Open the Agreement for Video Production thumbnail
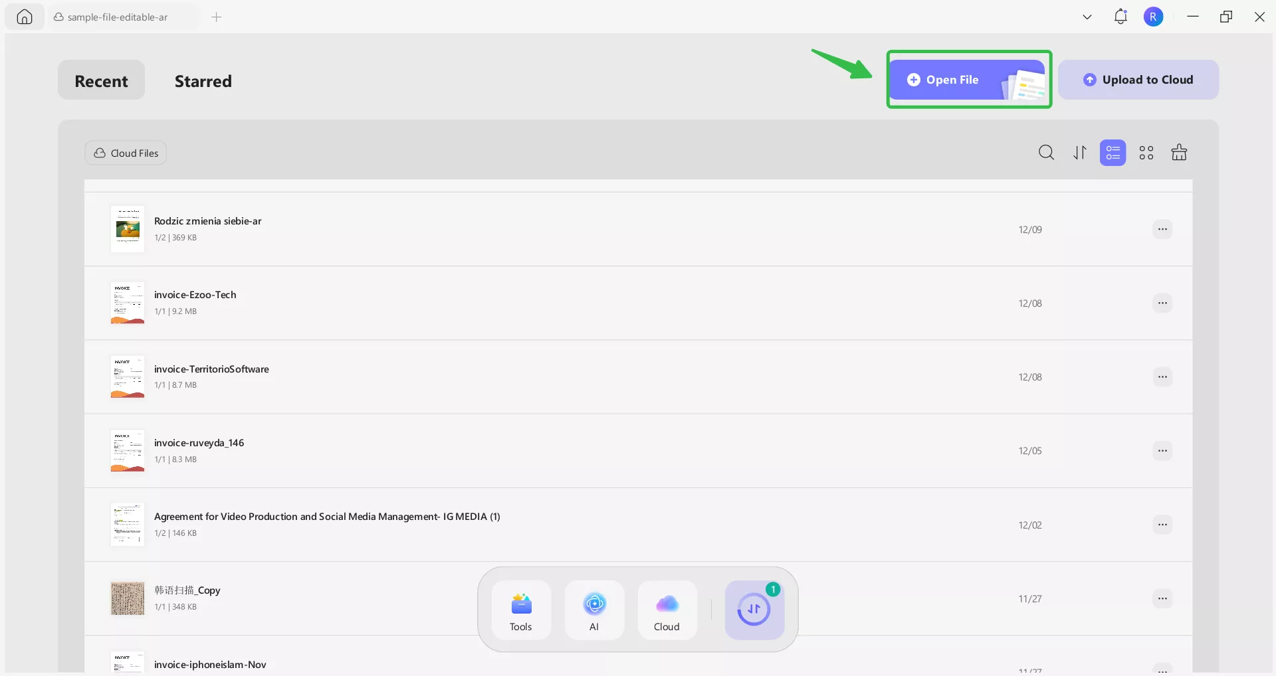Image resolution: width=1276 pixels, height=676 pixels. pos(128,525)
